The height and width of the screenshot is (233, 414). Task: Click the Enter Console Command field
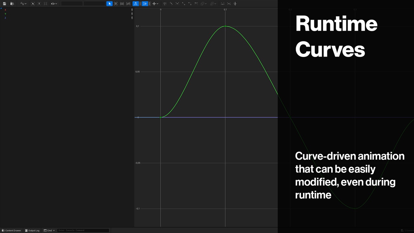83,230
